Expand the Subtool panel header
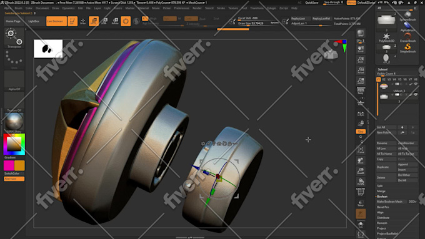This screenshot has width=425, height=239. tap(382, 69)
